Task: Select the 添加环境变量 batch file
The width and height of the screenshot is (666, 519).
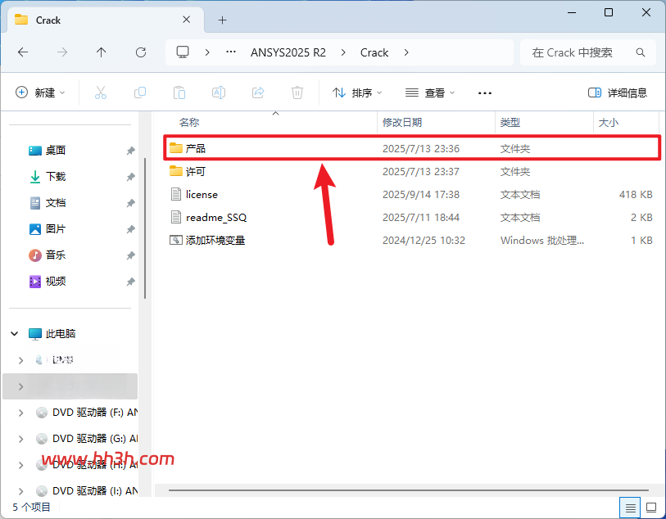Action: pyautogui.click(x=412, y=240)
